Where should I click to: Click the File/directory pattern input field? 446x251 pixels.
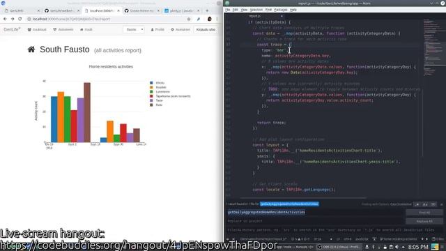[334, 230]
